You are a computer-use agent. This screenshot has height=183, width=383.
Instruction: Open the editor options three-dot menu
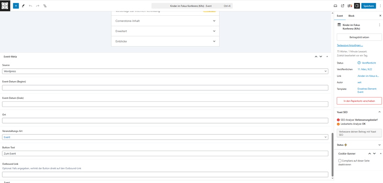tap(380, 6)
